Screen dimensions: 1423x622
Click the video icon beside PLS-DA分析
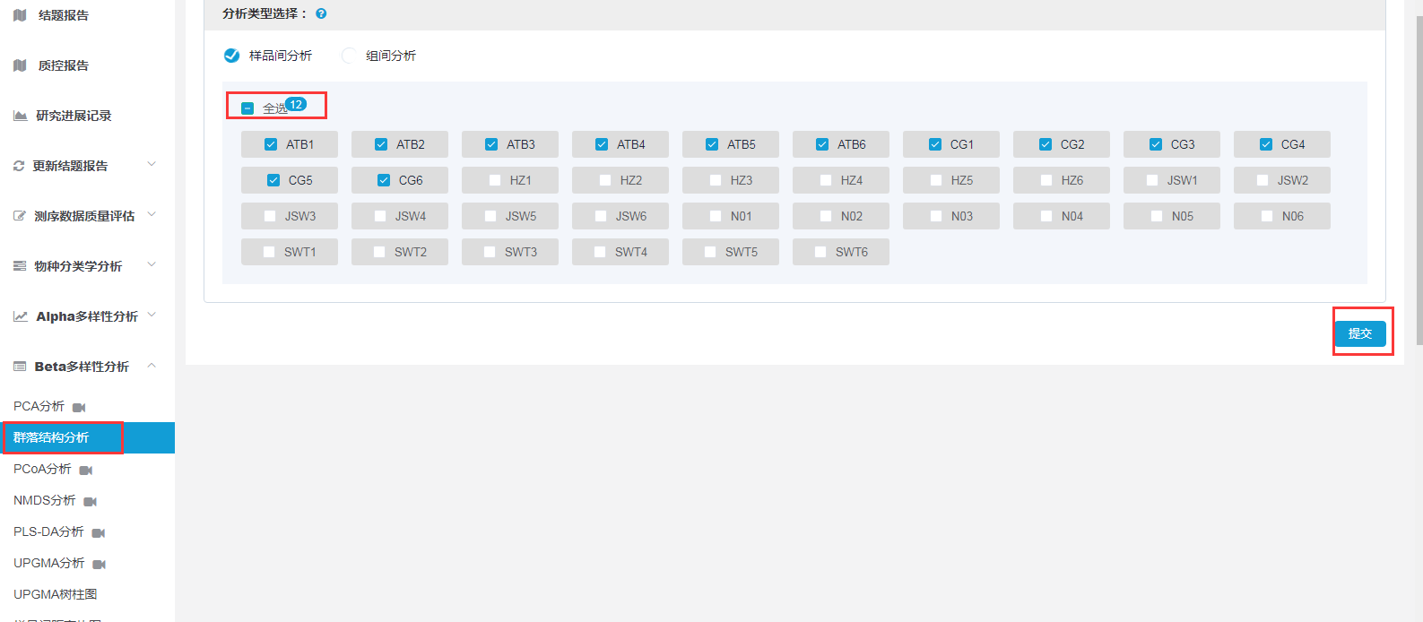click(99, 532)
